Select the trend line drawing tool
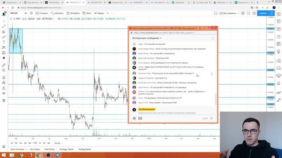The width and height of the screenshot is (282, 158). click(x=4, y=26)
